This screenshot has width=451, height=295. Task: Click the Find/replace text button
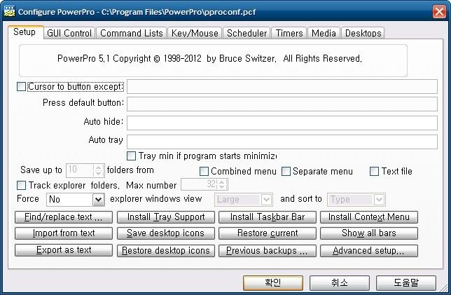(x=64, y=217)
